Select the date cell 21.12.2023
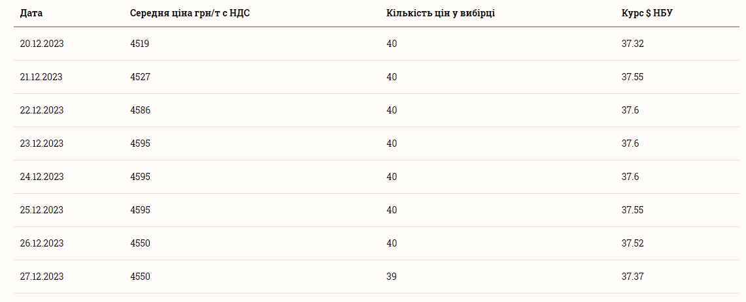This screenshot has height=302, width=746. click(41, 77)
